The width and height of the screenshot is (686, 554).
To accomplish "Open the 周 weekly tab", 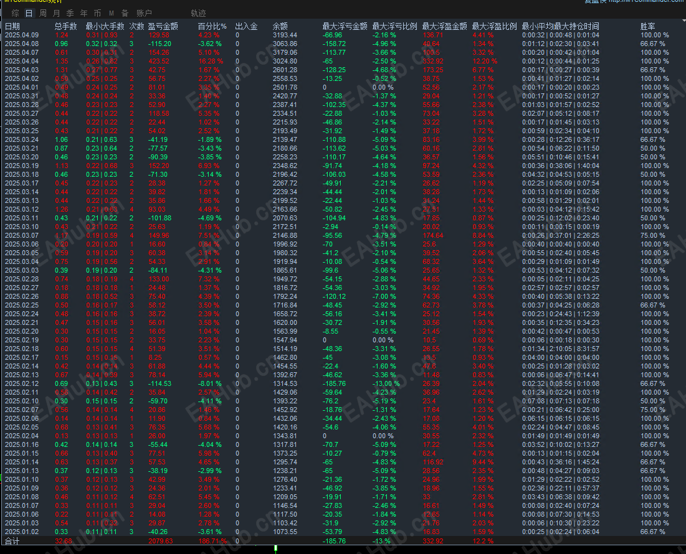I will [43, 13].
